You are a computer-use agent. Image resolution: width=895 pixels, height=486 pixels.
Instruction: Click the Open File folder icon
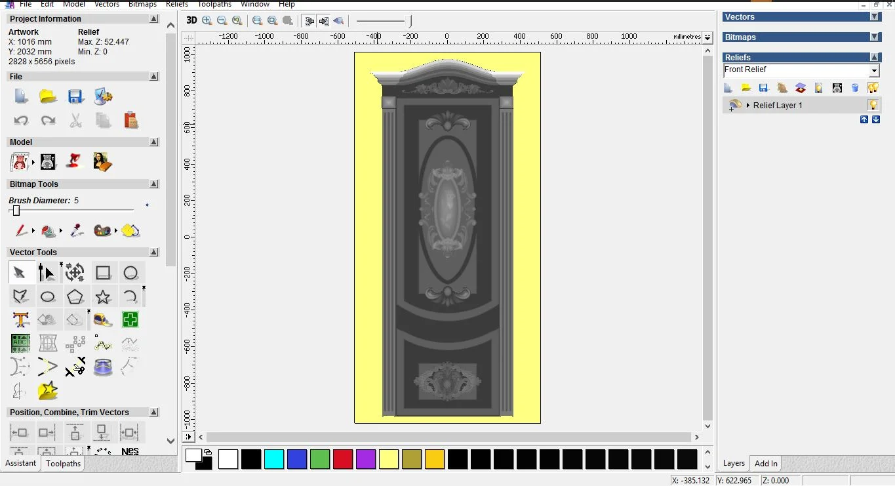pyautogui.click(x=48, y=97)
